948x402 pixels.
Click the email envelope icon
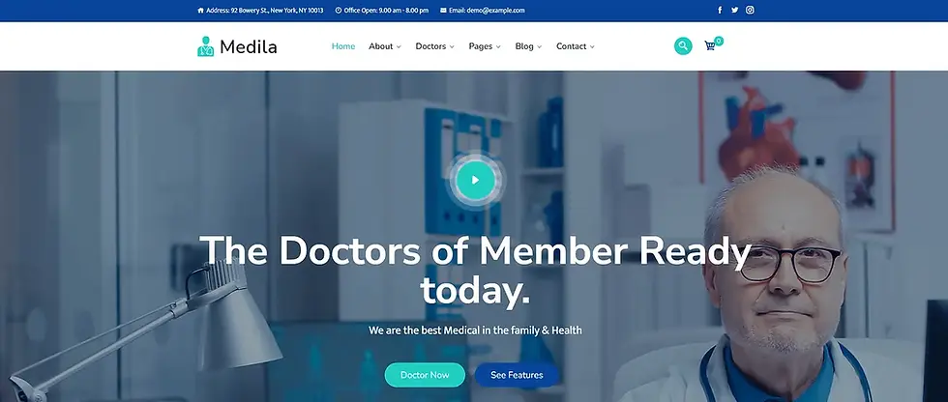coord(443,11)
